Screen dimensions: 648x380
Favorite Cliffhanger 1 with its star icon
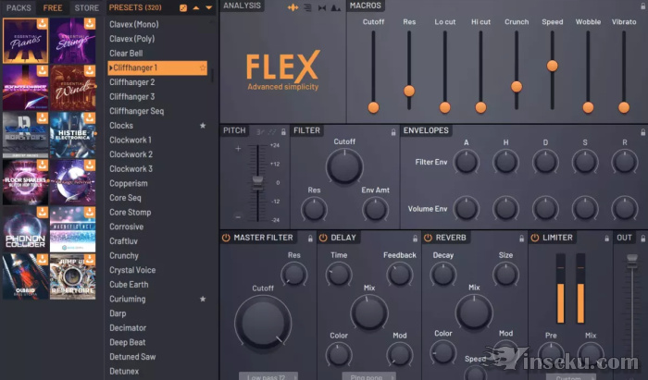tap(202, 68)
